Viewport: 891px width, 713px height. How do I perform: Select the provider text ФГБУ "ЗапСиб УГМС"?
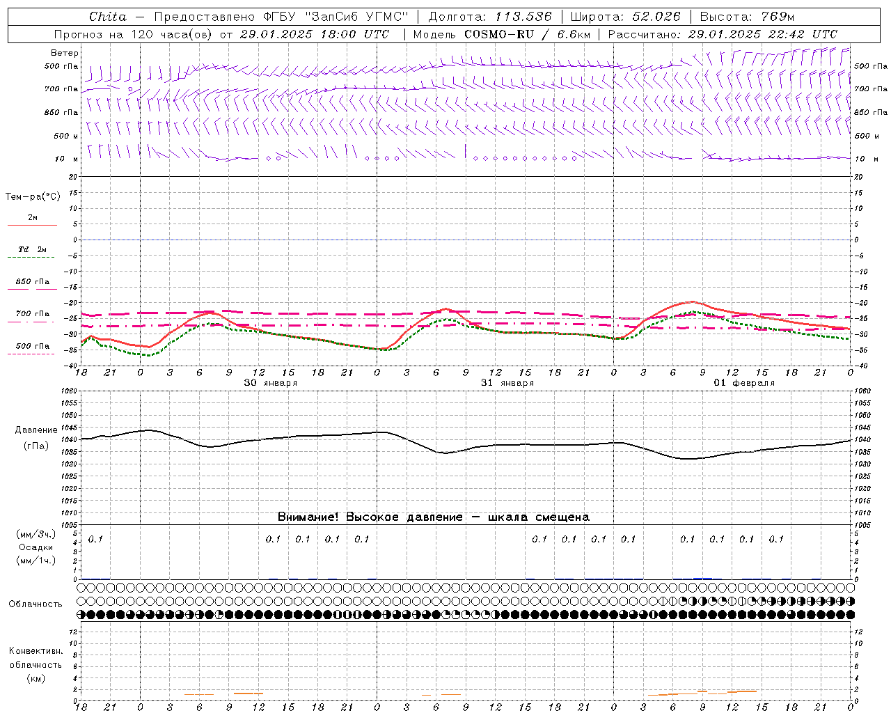coord(336,17)
